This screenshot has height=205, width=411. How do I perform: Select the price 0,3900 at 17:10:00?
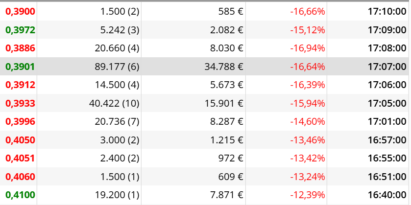point(20,12)
